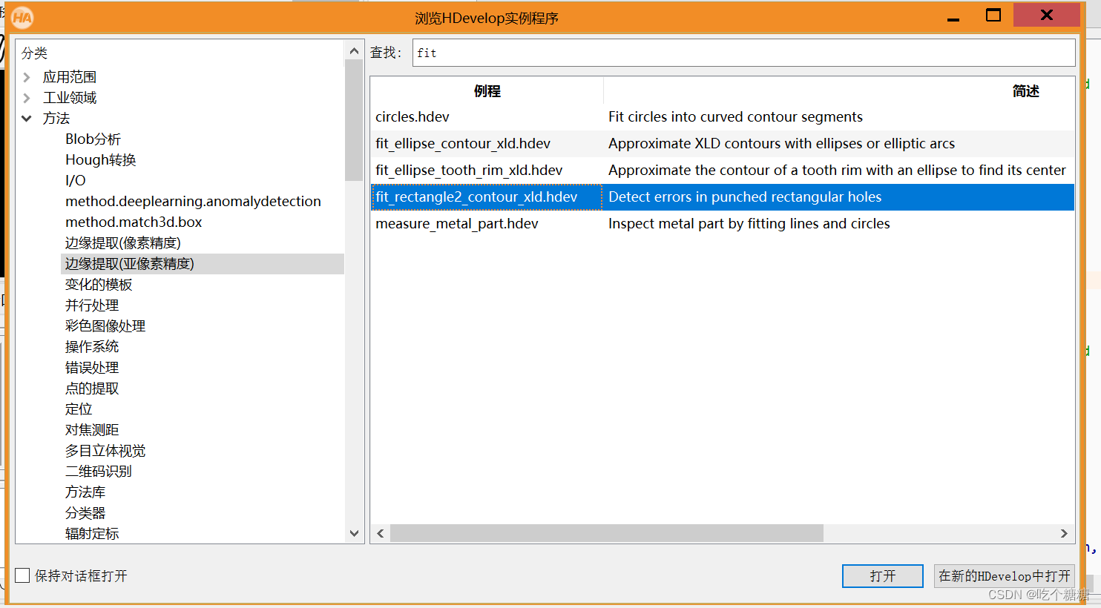
Task: Select Blob分析 in the category tree
Action: pos(93,139)
